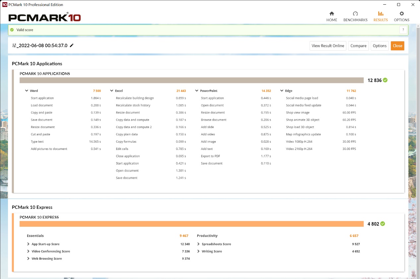The image size is (420, 279).
Task: Collapse the PowerPoint results section
Action: tap(197, 91)
